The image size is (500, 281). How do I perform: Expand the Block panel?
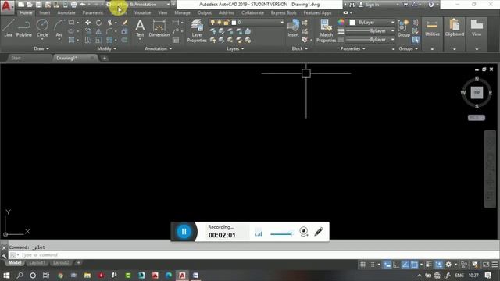click(x=300, y=48)
